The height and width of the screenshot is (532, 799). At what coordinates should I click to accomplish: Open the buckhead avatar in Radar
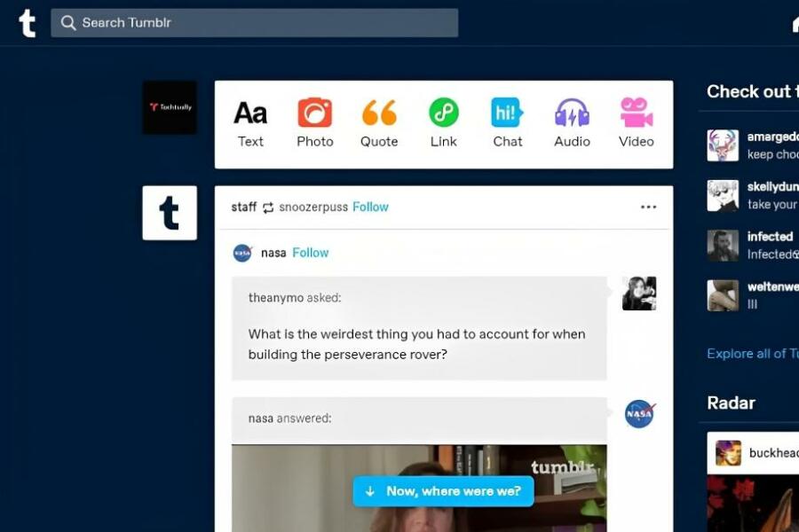728,453
